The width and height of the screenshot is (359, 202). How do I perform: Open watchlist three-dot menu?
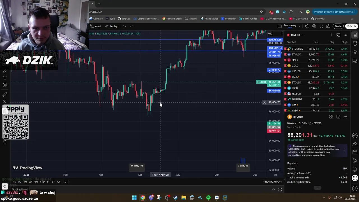(x=346, y=35)
